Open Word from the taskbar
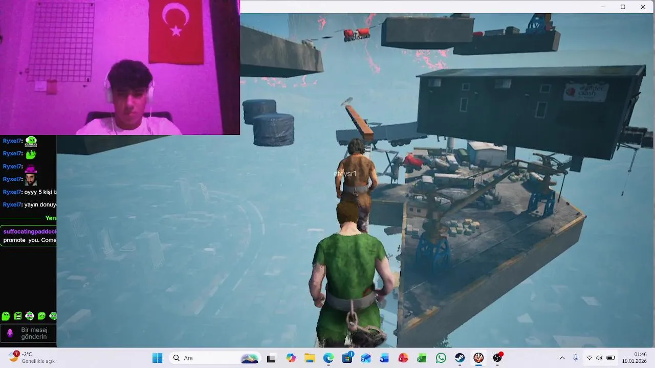Image resolution: width=655 pixels, height=368 pixels. 384,358
